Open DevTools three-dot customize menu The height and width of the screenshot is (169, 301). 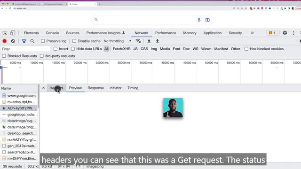pyautogui.click(x=293, y=33)
